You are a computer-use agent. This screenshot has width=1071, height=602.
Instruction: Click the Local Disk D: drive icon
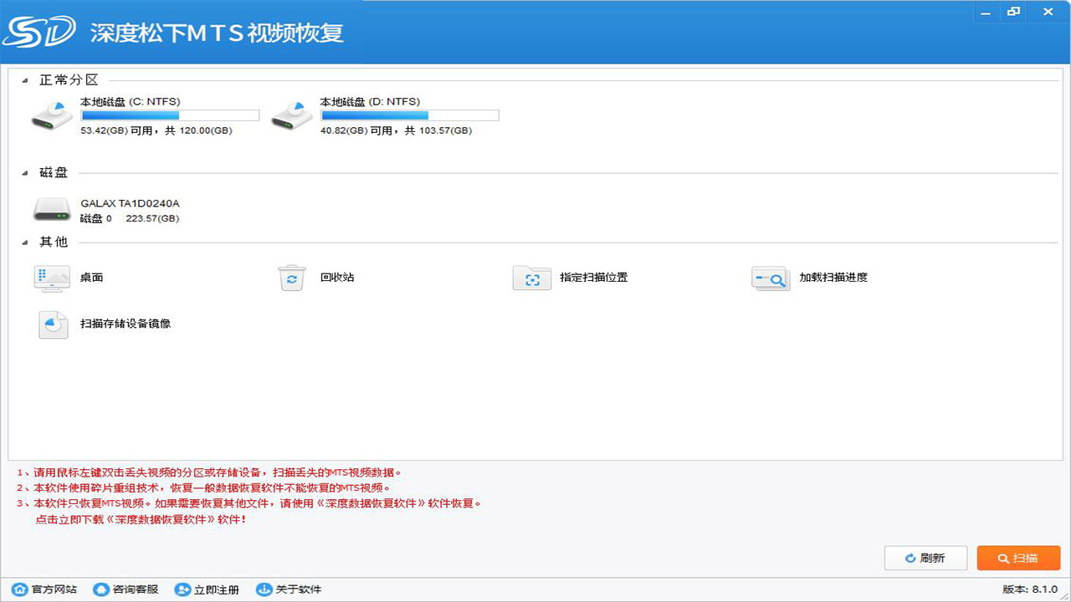(290, 115)
